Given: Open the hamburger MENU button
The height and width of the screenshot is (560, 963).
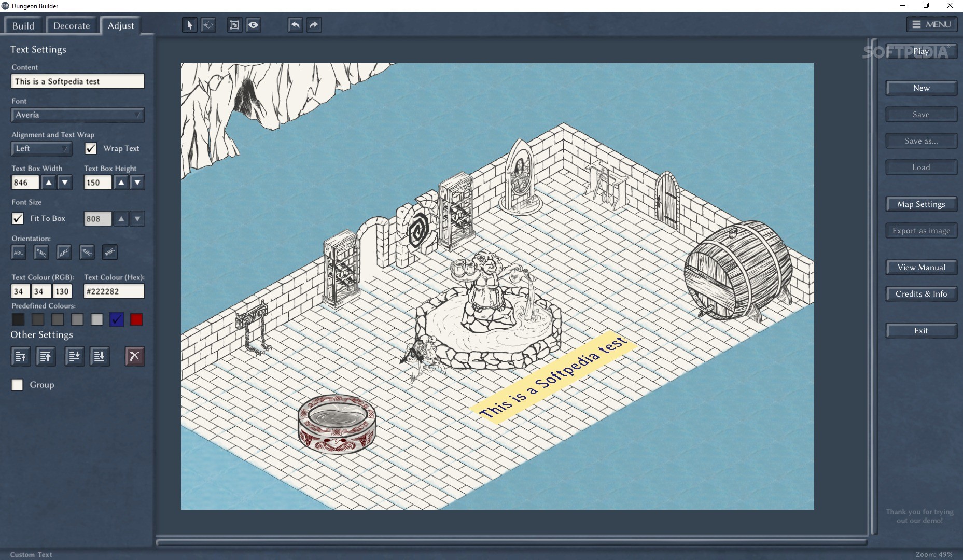Looking at the screenshot, I should tap(932, 24).
